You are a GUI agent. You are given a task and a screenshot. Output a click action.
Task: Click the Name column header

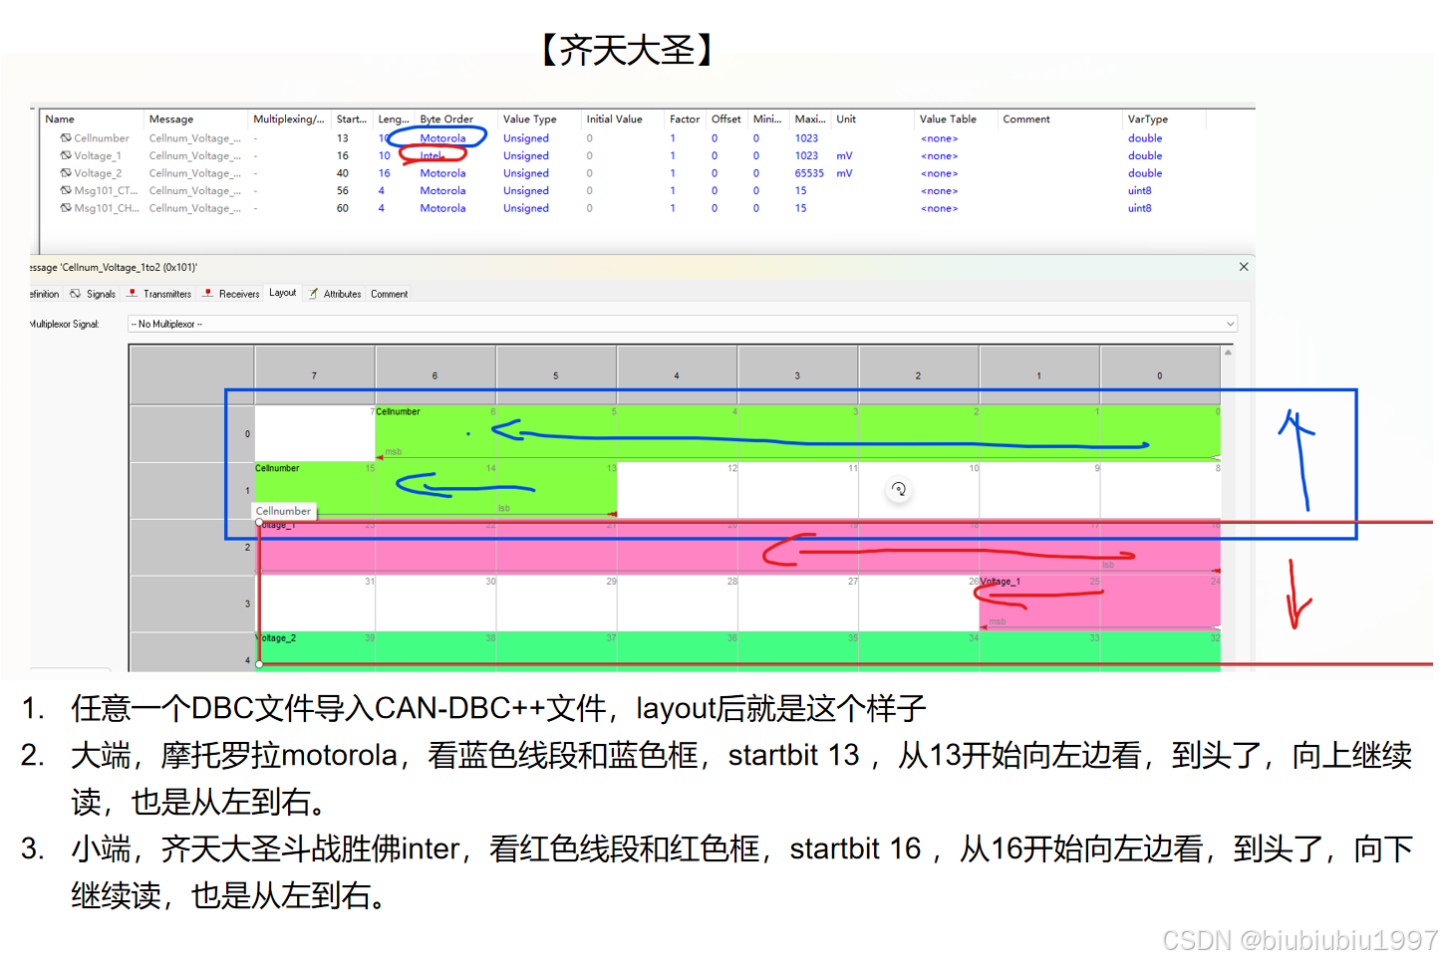[x=60, y=119]
